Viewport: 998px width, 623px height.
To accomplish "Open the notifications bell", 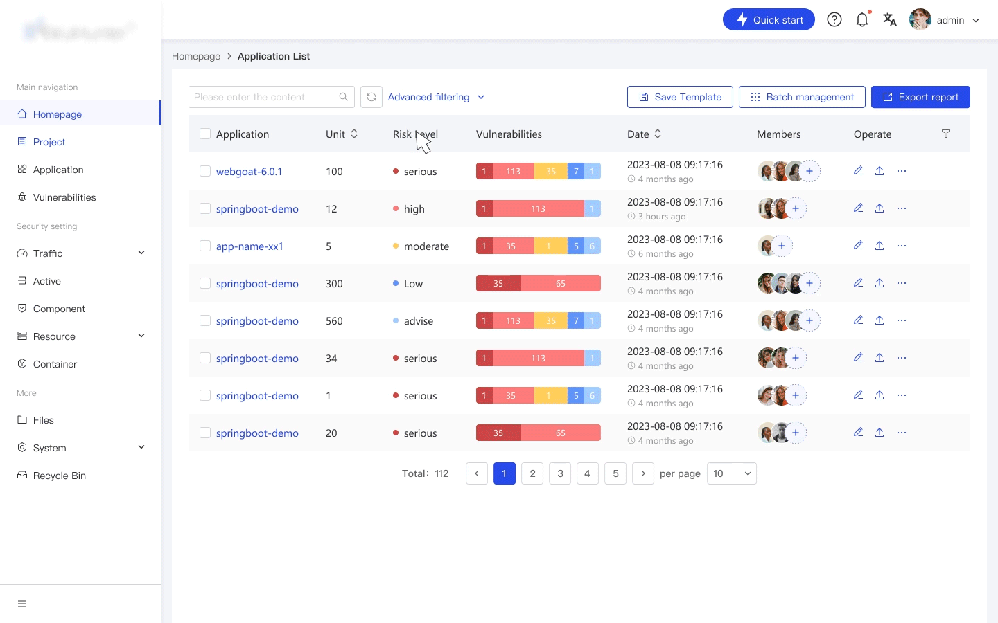I will 862,19.
